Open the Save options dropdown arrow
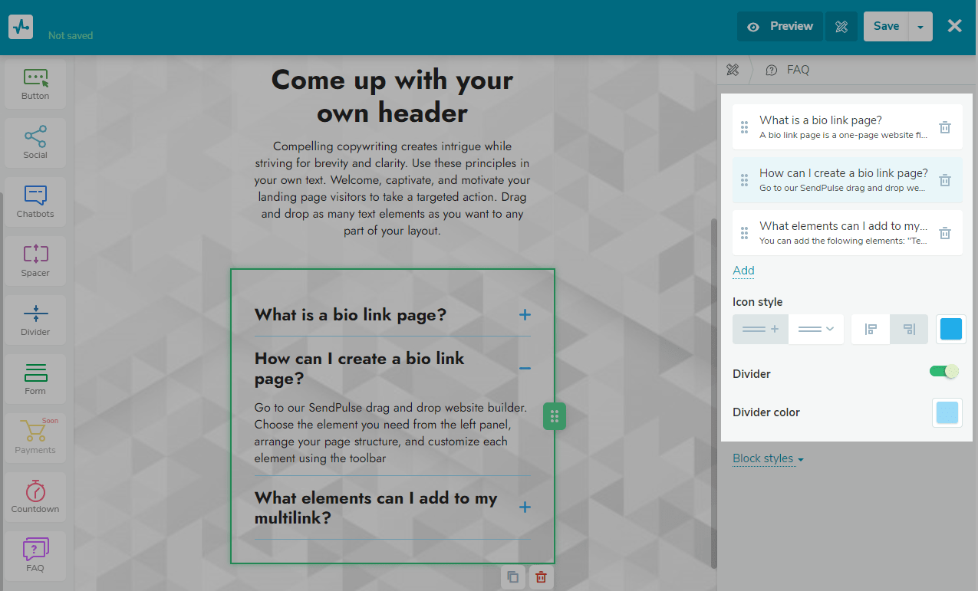 tap(920, 27)
